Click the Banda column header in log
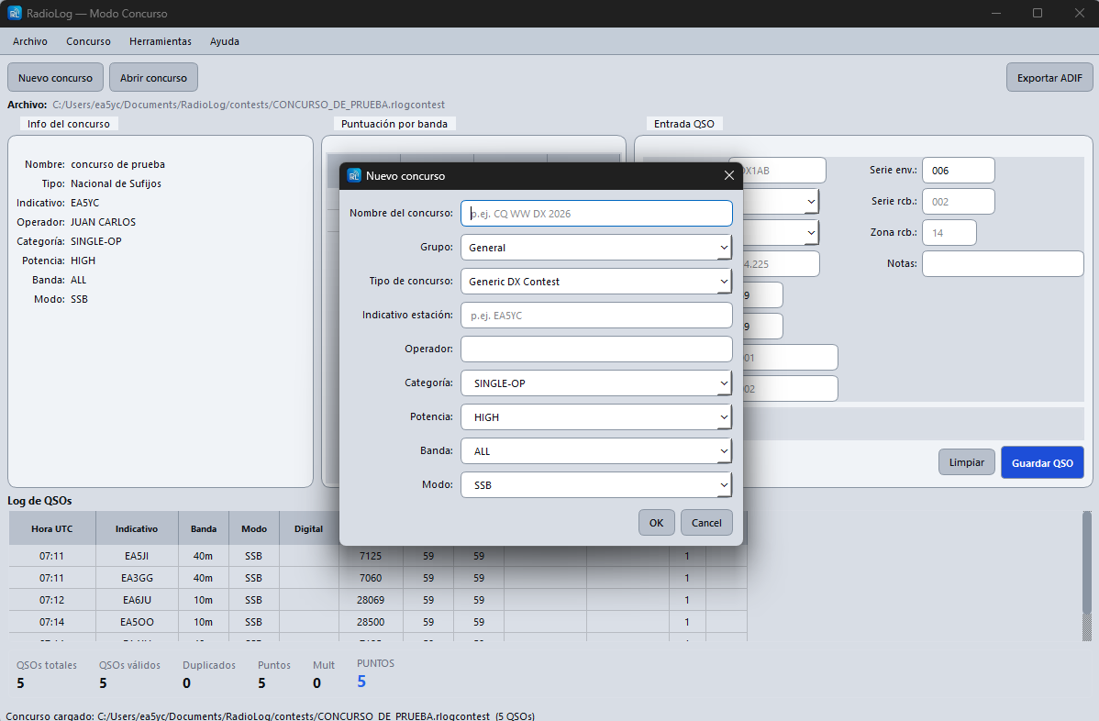The image size is (1099, 721). (204, 529)
